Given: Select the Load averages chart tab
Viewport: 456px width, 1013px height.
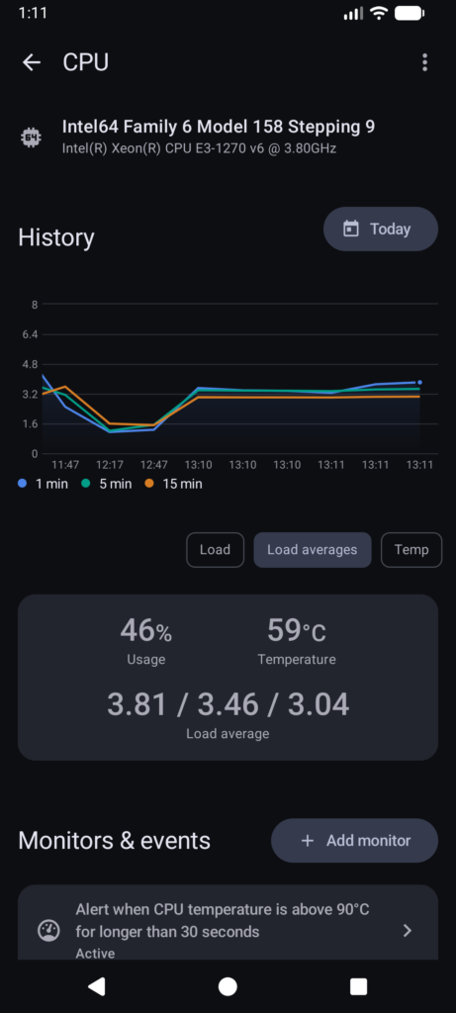Looking at the screenshot, I should coord(313,550).
